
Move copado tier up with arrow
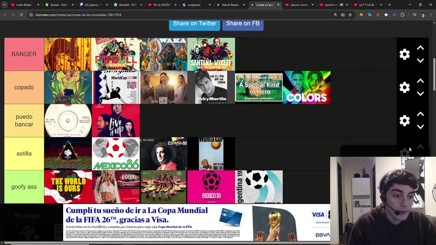coord(420,81)
